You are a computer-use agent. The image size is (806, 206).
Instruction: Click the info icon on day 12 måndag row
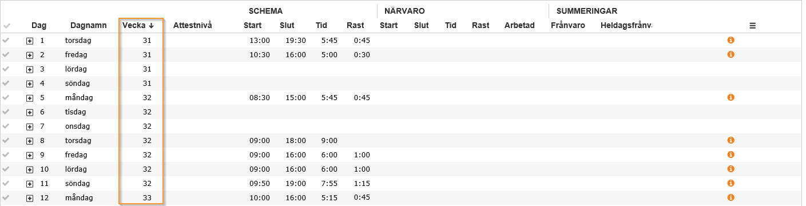730,197
